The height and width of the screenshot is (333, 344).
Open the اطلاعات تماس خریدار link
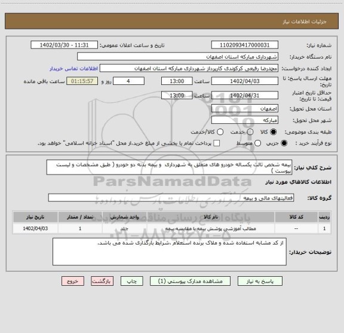click(73, 69)
